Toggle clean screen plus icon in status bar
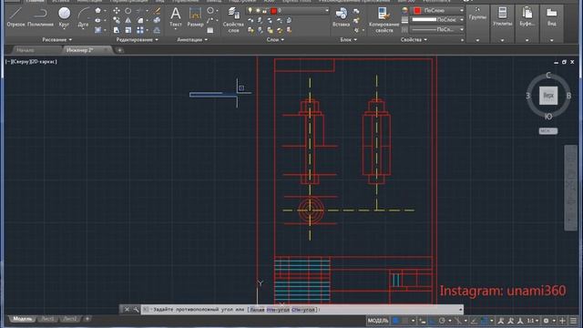Image resolution: width=583 pixels, height=328 pixels. tap(563, 321)
